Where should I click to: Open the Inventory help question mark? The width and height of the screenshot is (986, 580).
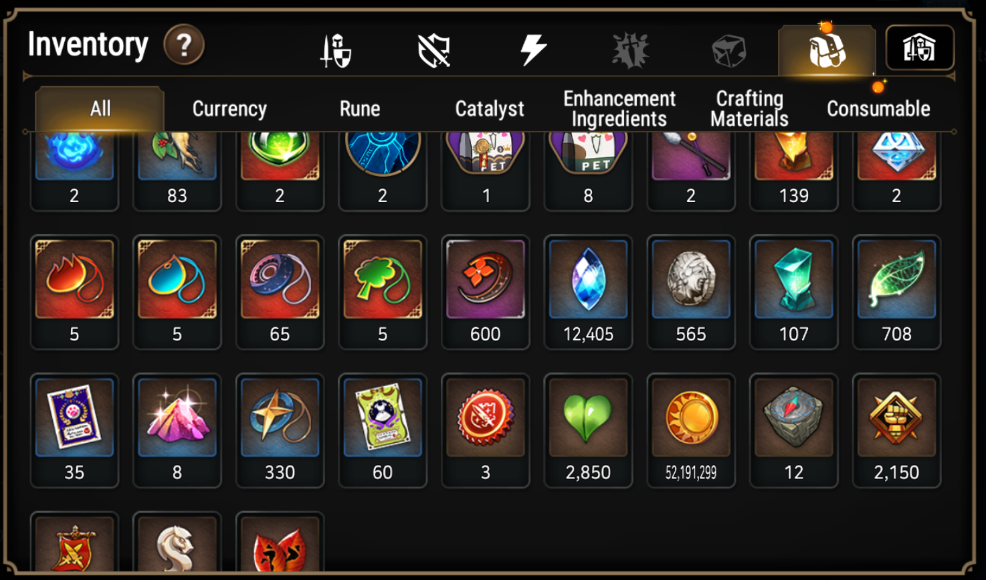tap(184, 45)
